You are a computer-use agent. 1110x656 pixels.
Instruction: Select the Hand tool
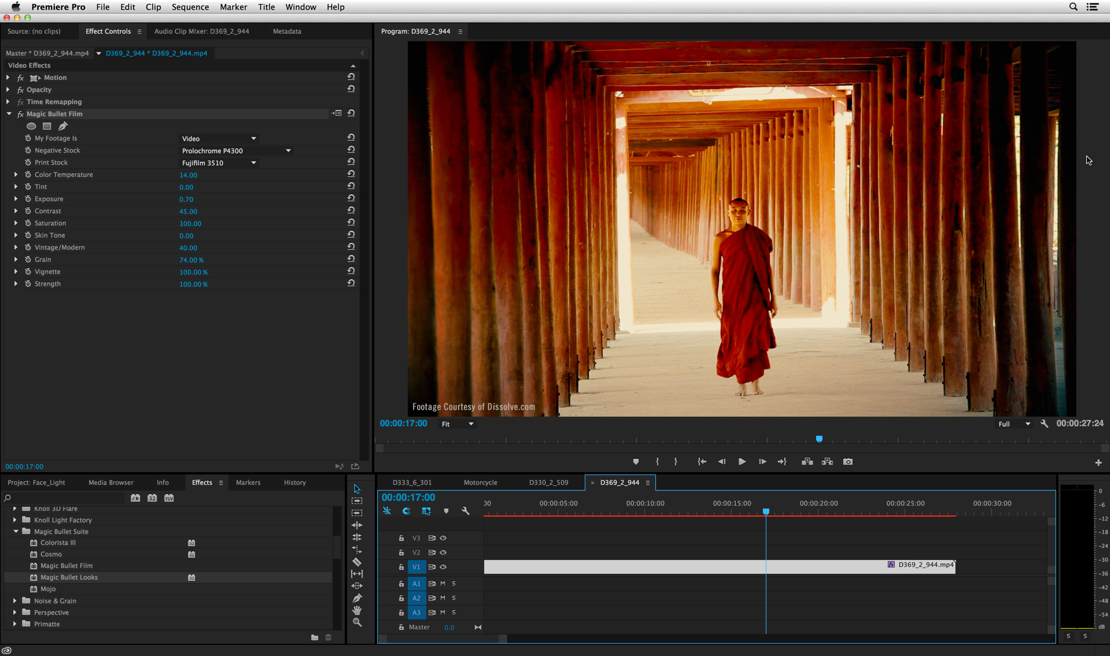coord(357,610)
